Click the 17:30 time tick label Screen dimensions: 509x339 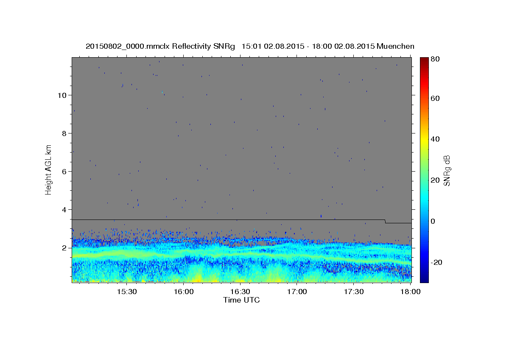tap(354, 292)
